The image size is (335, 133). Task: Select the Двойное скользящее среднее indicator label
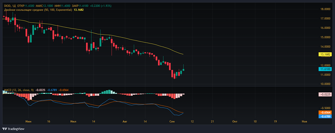pos(38,10)
